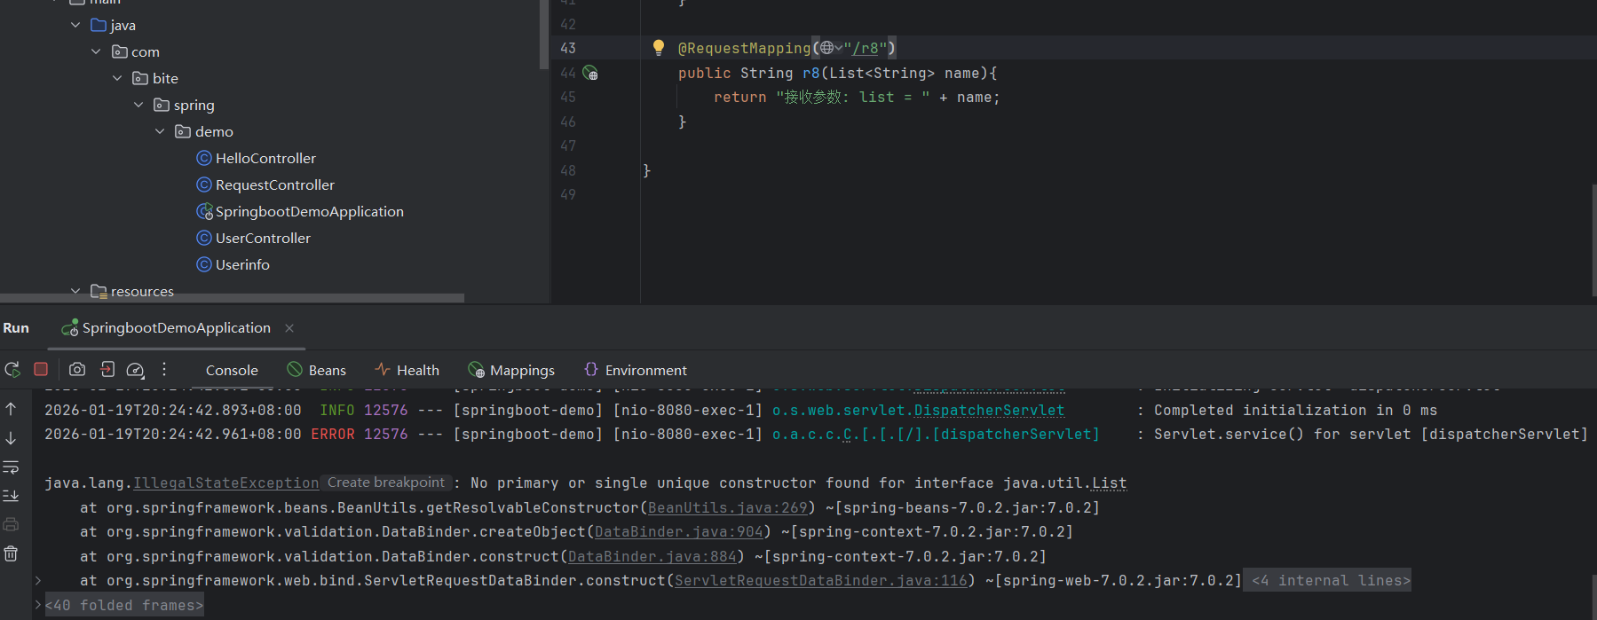Screen dimensions: 1597x620
Task: Click the SpringbootDemoApplication run tab icon
Action: (x=69, y=328)
